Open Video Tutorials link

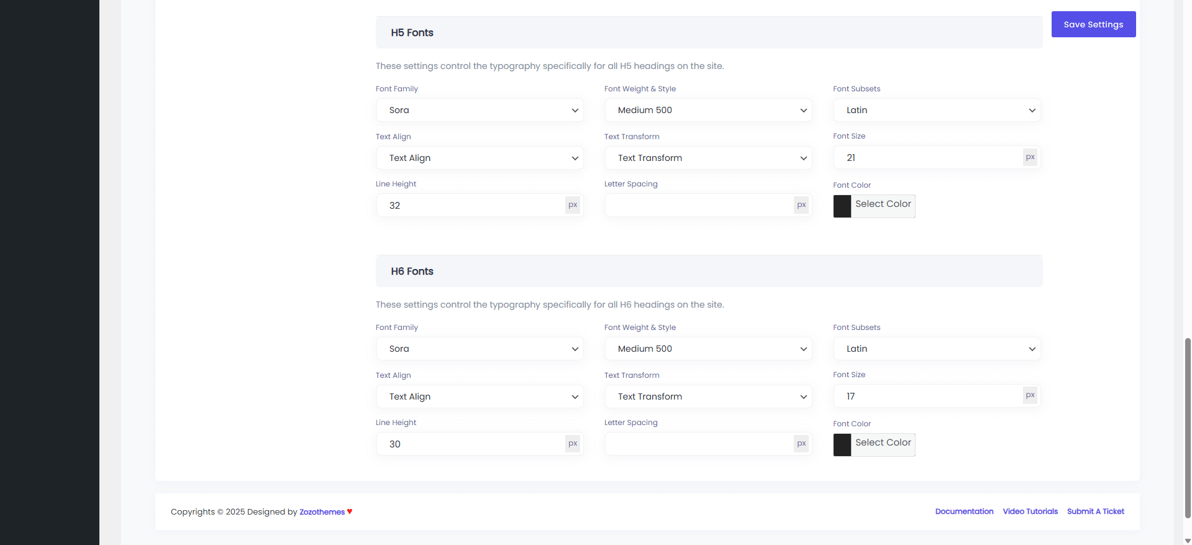(x=1030, y=511)
